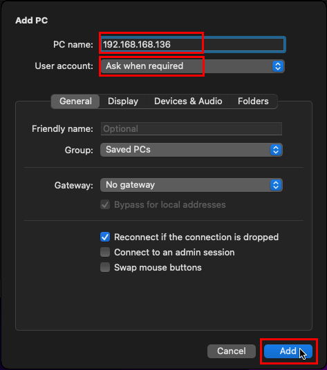Image resolution: width=327 pixels, height=370 pixels.
Task: Cancel the Add PC dialog
Action: (232, 351)
